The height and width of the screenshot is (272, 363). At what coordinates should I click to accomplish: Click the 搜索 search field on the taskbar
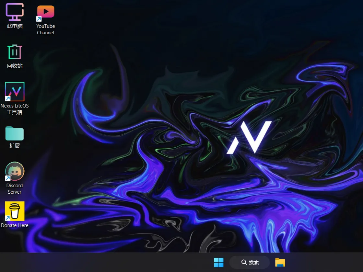[250, 262]
